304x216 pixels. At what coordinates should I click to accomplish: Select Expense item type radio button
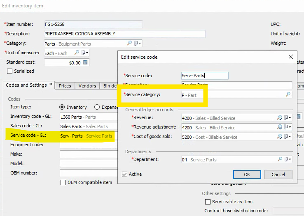pyautogui.click(x=97, y=107)
